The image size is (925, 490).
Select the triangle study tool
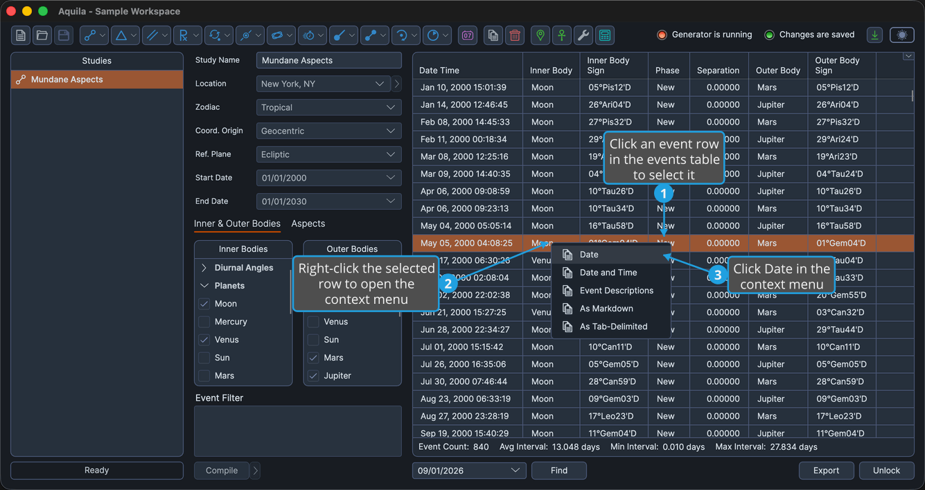coord(125,35)
